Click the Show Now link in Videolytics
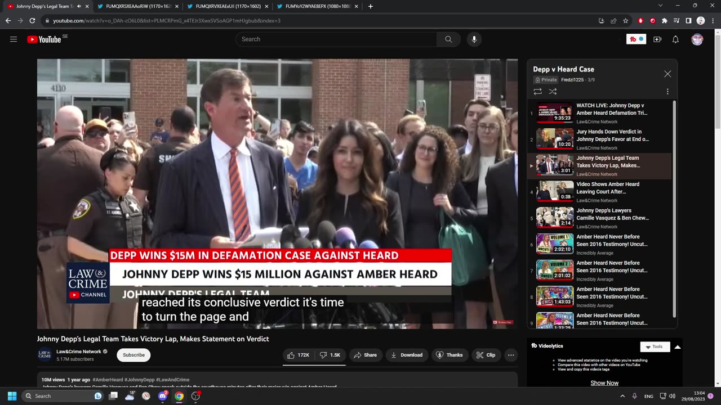721x405 pixels. [x=604, y=383]
